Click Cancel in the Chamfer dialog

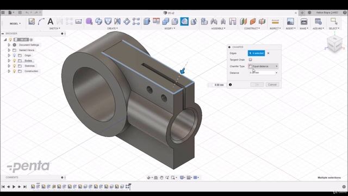272,85
